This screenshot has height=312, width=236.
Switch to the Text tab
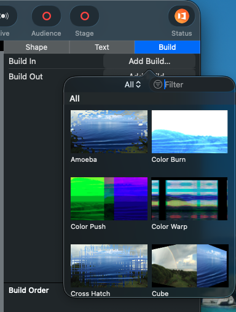(x=102, y=47)
